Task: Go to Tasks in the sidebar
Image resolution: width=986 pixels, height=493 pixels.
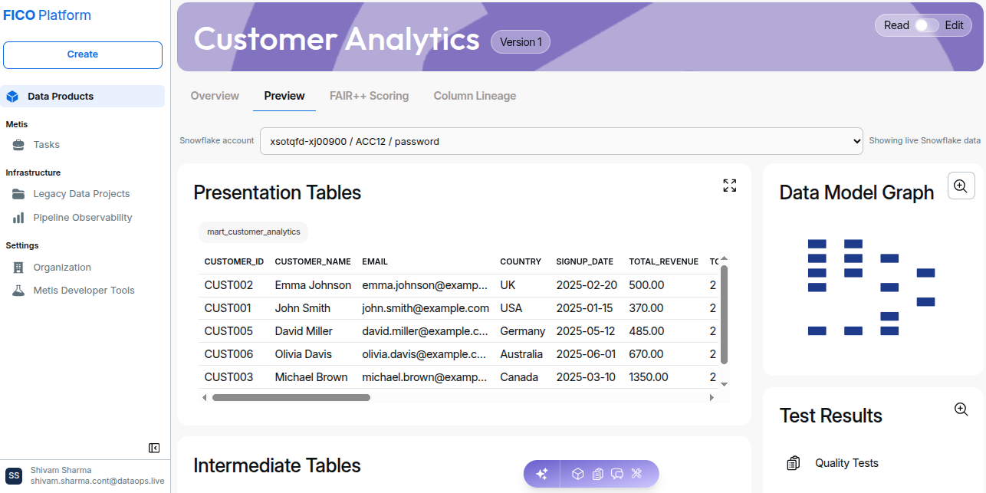Action: (46, 145)
